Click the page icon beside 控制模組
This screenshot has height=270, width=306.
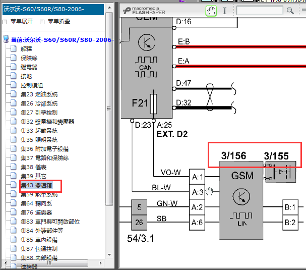(14, 85)
